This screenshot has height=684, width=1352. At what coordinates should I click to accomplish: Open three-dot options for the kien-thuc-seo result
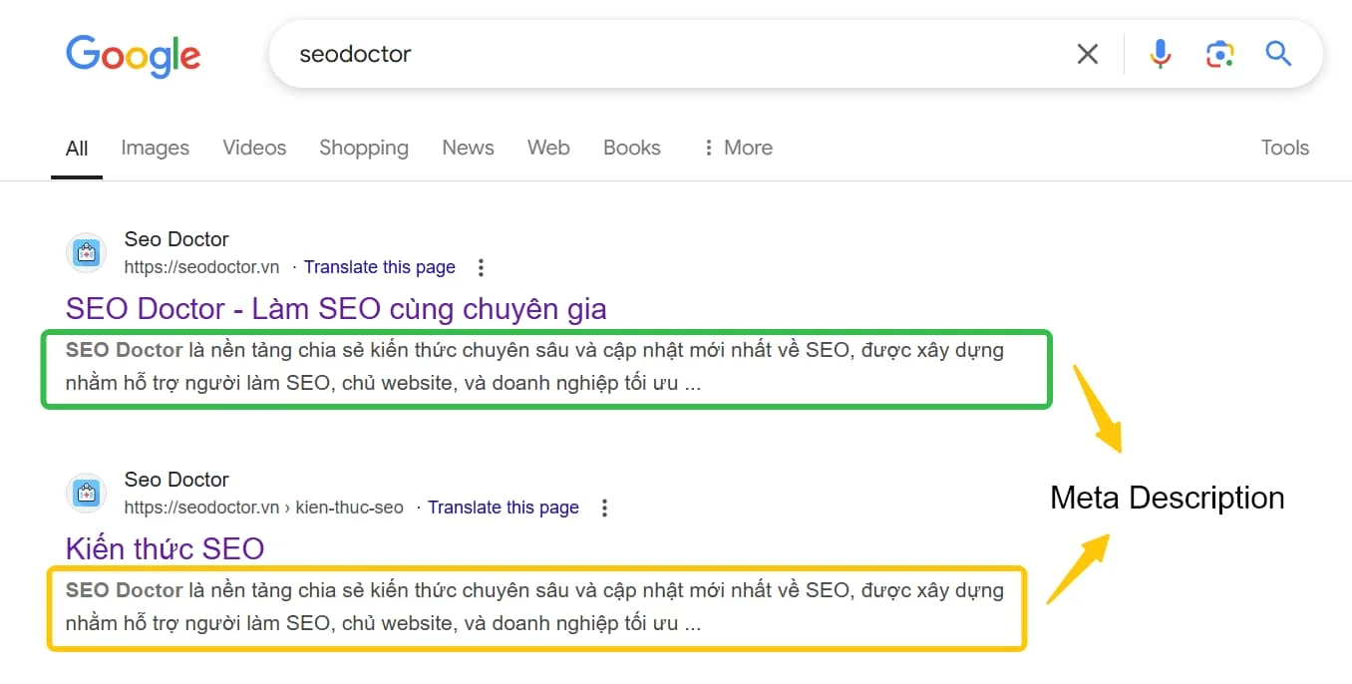pos(604,508)
